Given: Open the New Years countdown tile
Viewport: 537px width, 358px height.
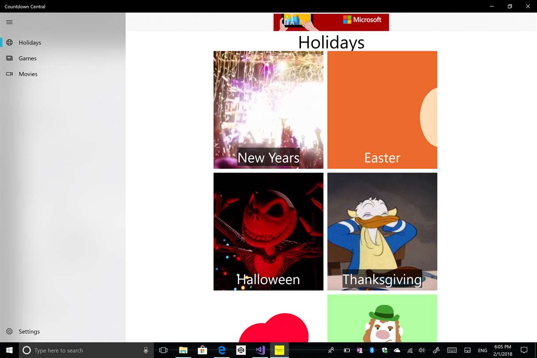Looking at the screenshot, I should pyautogui.click(x=268, y=110).
